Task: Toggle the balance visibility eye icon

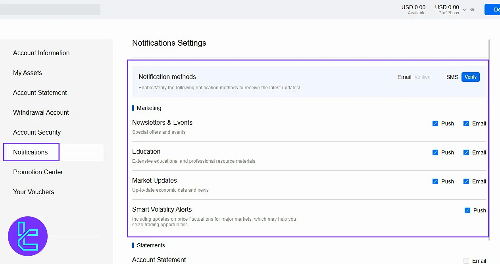Action: click(473, 10)
